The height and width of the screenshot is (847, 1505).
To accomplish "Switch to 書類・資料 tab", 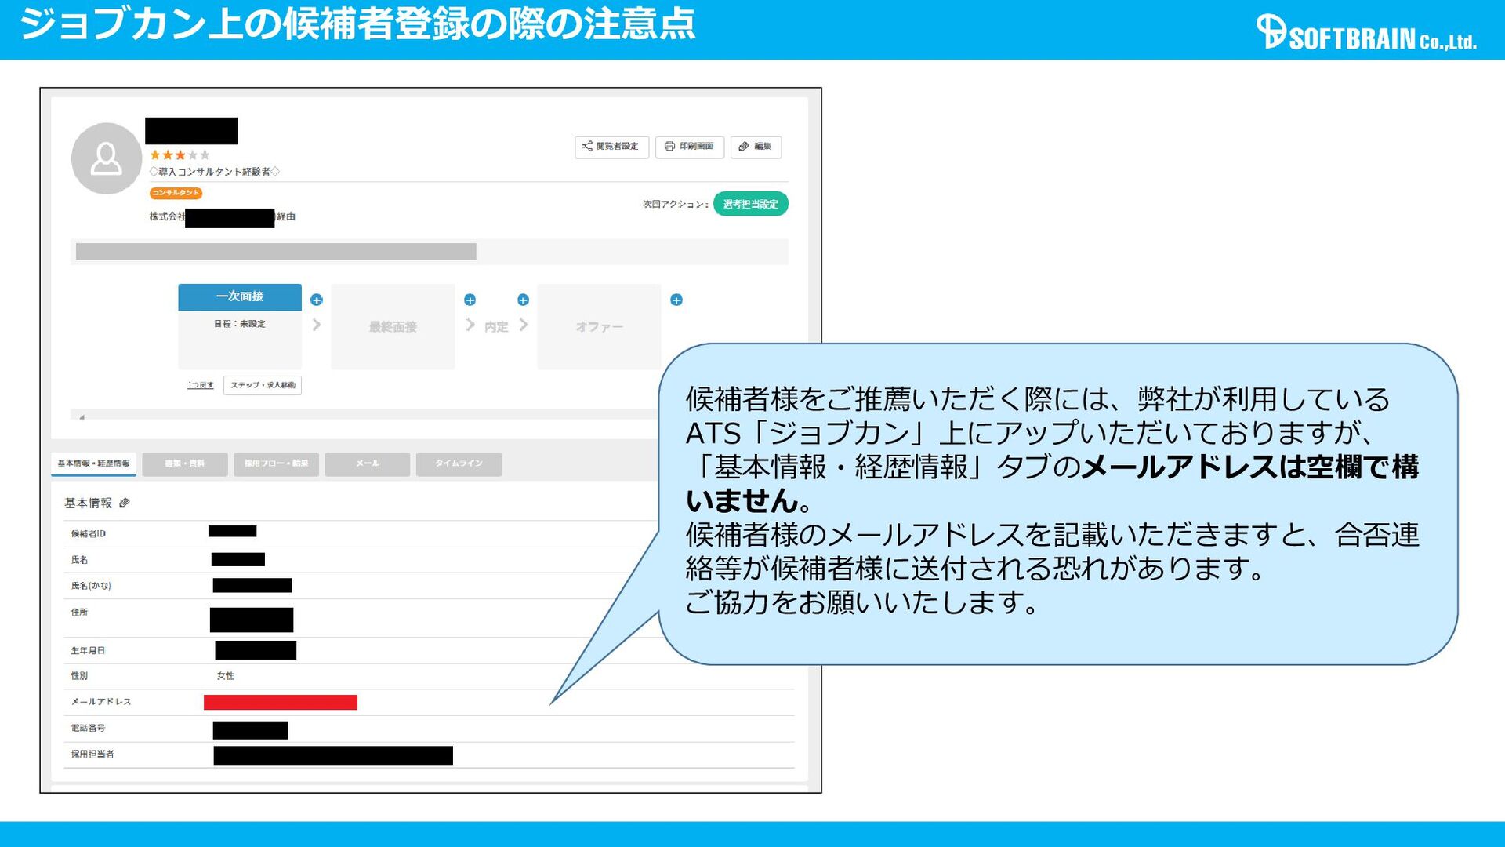I will (185, 463).
